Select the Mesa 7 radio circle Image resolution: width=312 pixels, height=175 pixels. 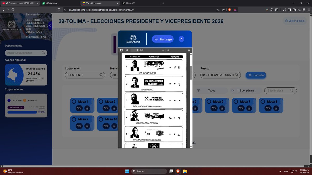[x=236, y=101]
